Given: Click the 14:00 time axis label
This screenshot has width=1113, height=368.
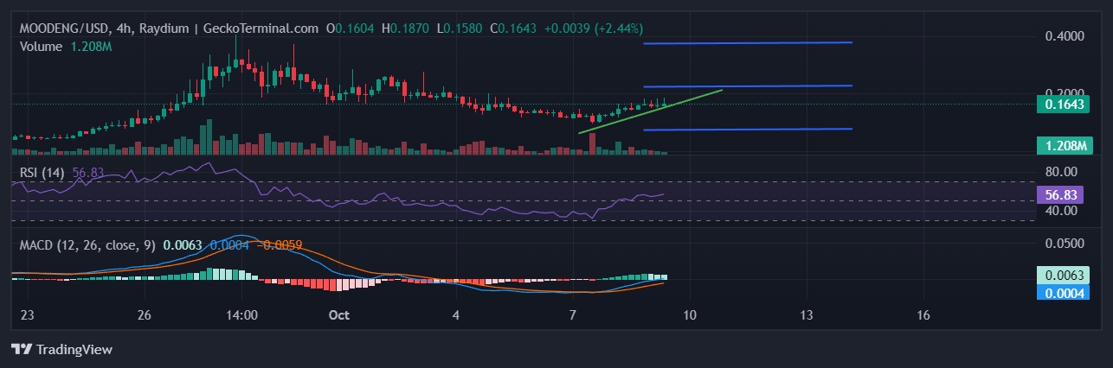Looking at the screenshot, I should [x=241, y=315].
